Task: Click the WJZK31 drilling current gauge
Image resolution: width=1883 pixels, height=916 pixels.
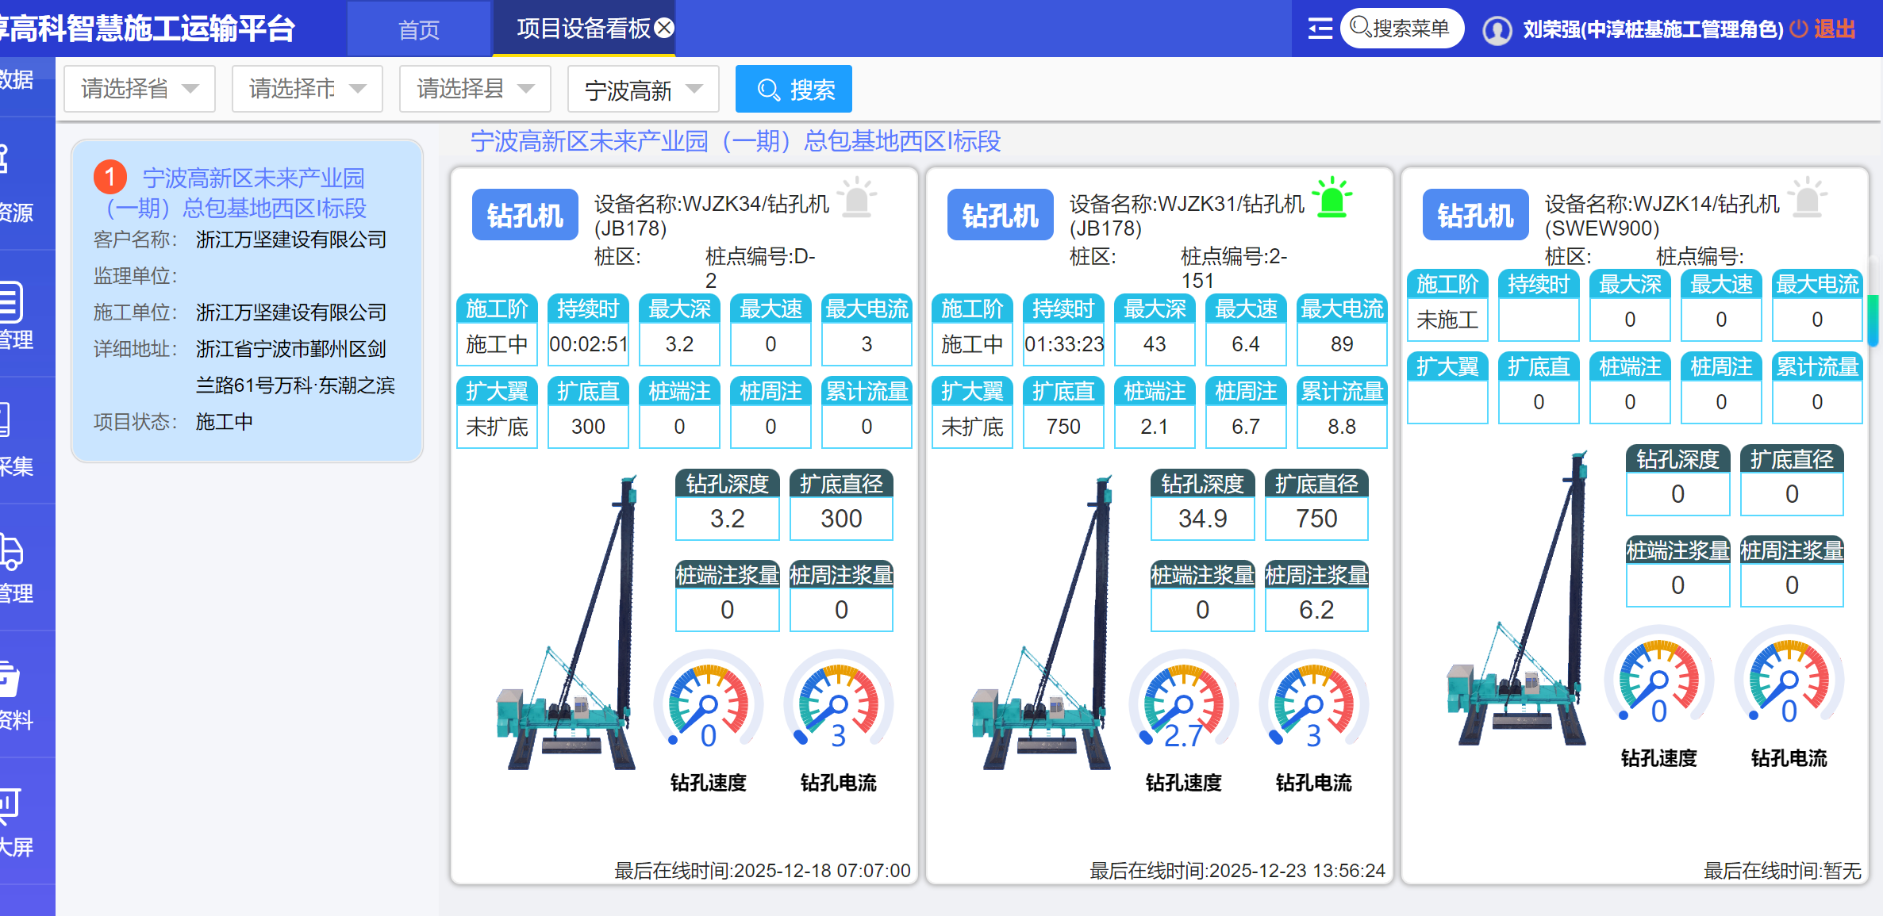Action: pos(1313,704)
